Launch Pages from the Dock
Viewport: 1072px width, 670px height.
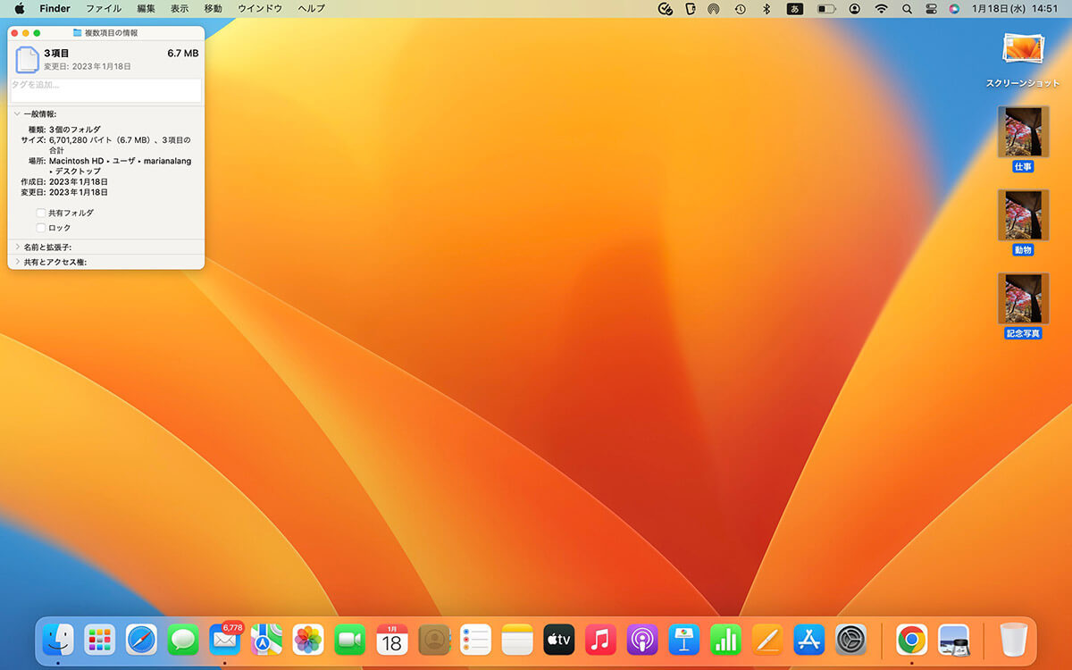pos(767,640)
